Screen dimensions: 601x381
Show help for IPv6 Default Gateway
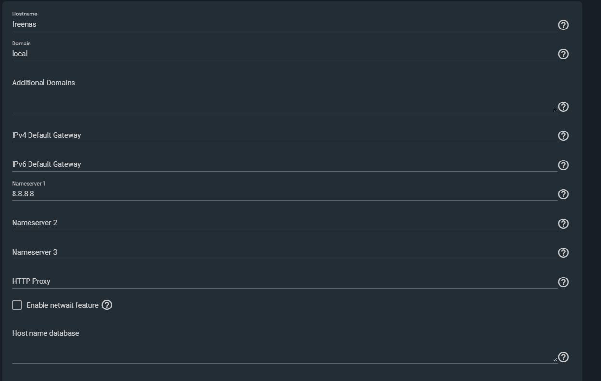tap(563, 165)
